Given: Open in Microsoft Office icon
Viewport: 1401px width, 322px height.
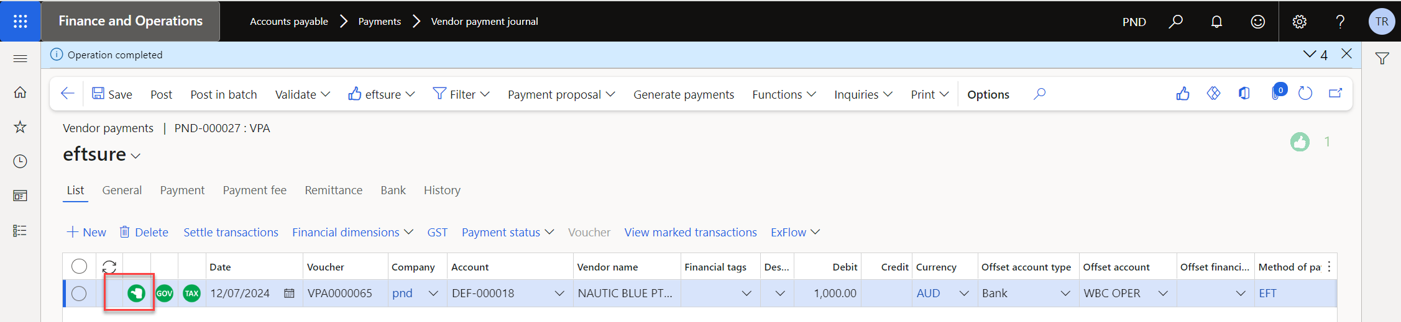Looking at the screenshot, I should pyautogui.click(x=1244, y=94).
